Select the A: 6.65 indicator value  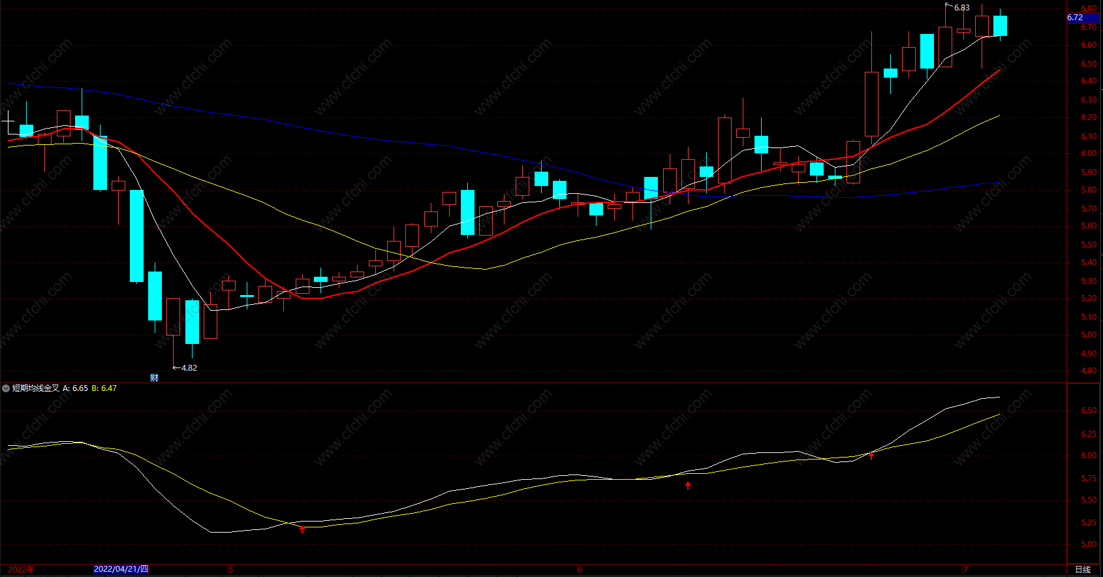75,388
